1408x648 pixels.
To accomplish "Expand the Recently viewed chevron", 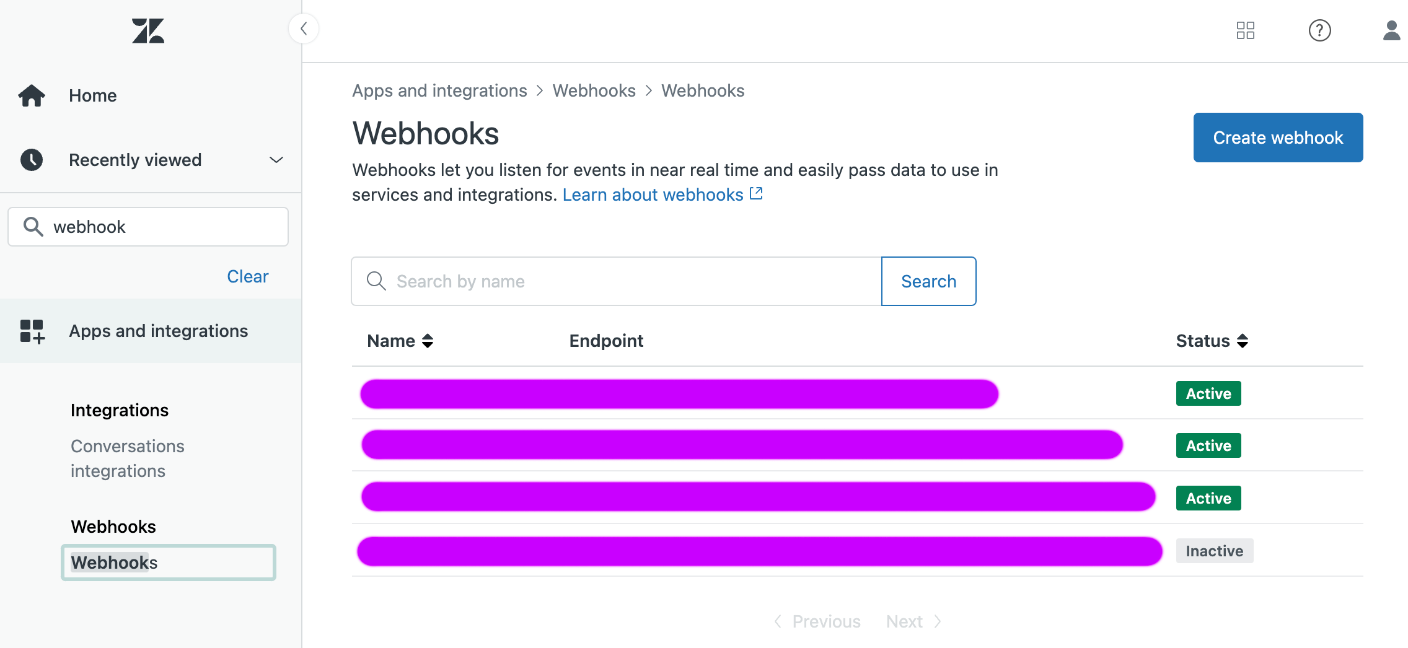I will 276,160.
